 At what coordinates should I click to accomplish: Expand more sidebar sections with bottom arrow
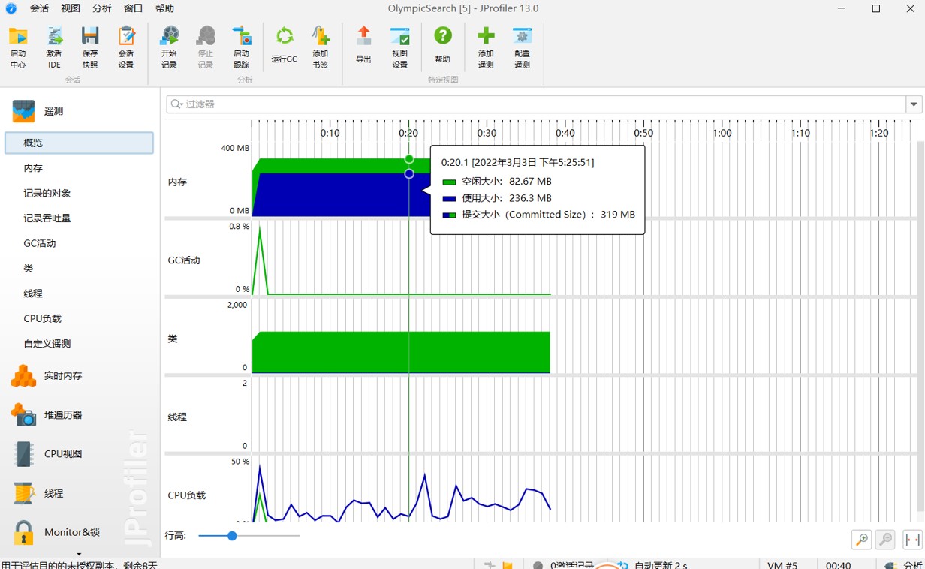pos(79,553)
